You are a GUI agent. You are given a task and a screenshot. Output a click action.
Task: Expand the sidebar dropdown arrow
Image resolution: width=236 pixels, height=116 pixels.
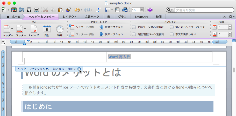[x=112, y=10]
